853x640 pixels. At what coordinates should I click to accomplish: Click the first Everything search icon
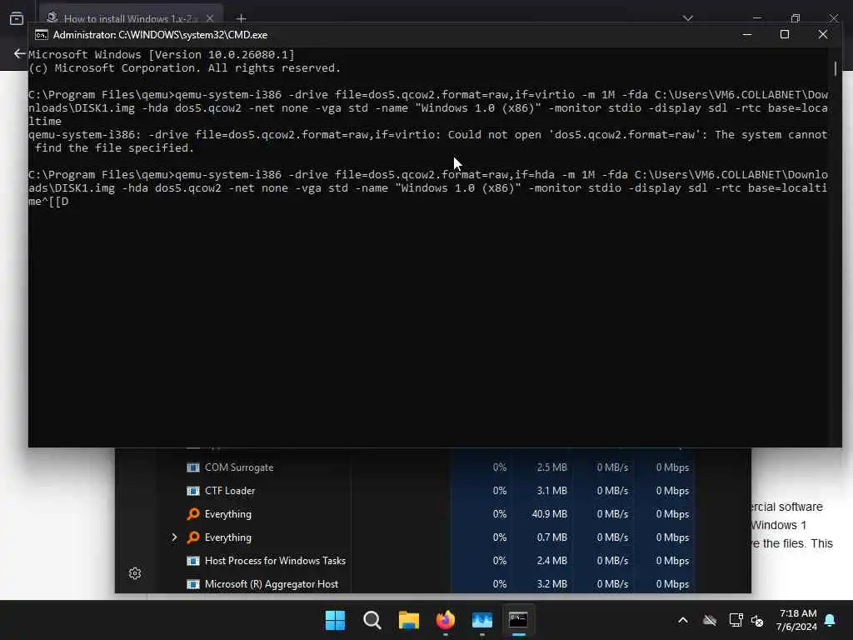193,513
